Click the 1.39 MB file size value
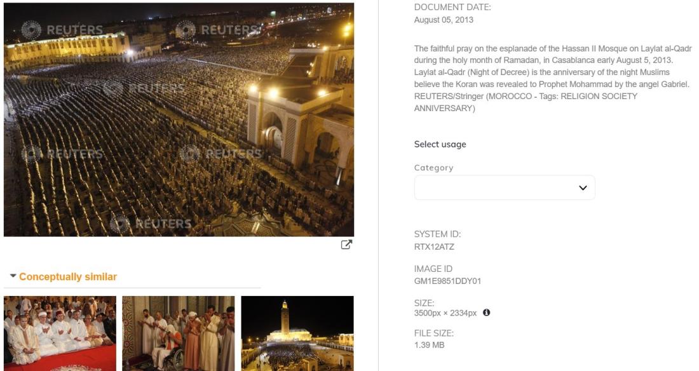 pos(430,345)
